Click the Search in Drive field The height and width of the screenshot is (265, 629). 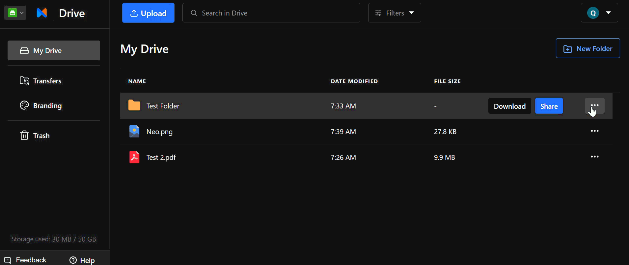(x=271, y=13)
